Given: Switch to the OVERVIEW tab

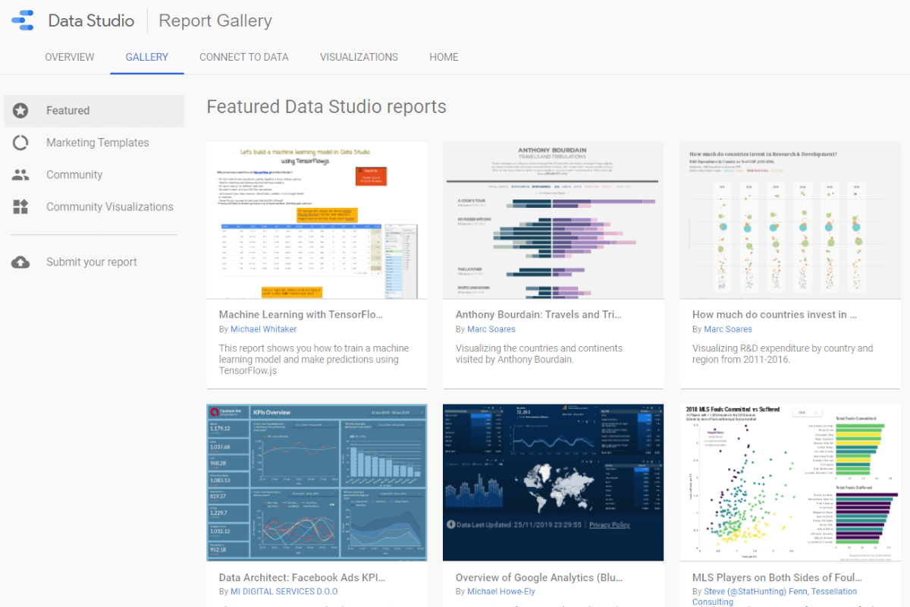Looking at the screenshot, I should click(x=70, y=57).
